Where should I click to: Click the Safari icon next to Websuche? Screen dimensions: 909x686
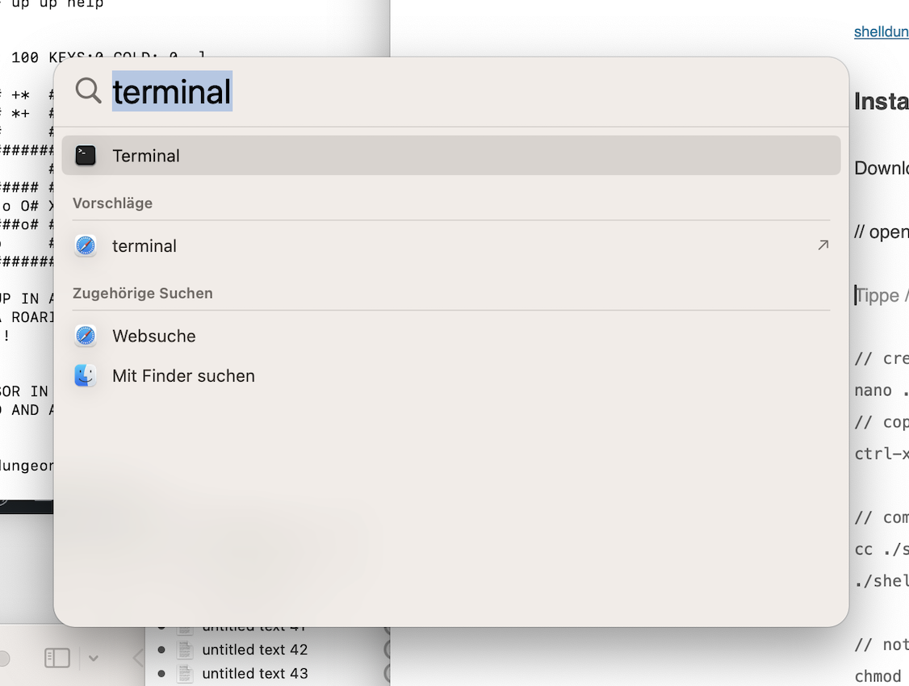(x=86, y=336)
